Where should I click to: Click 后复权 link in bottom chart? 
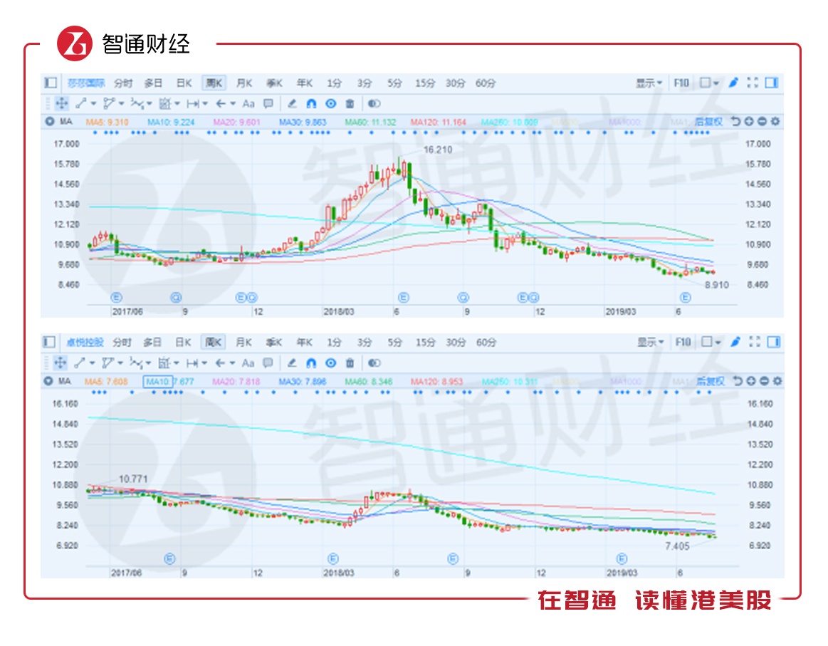[x=711, y=381]
